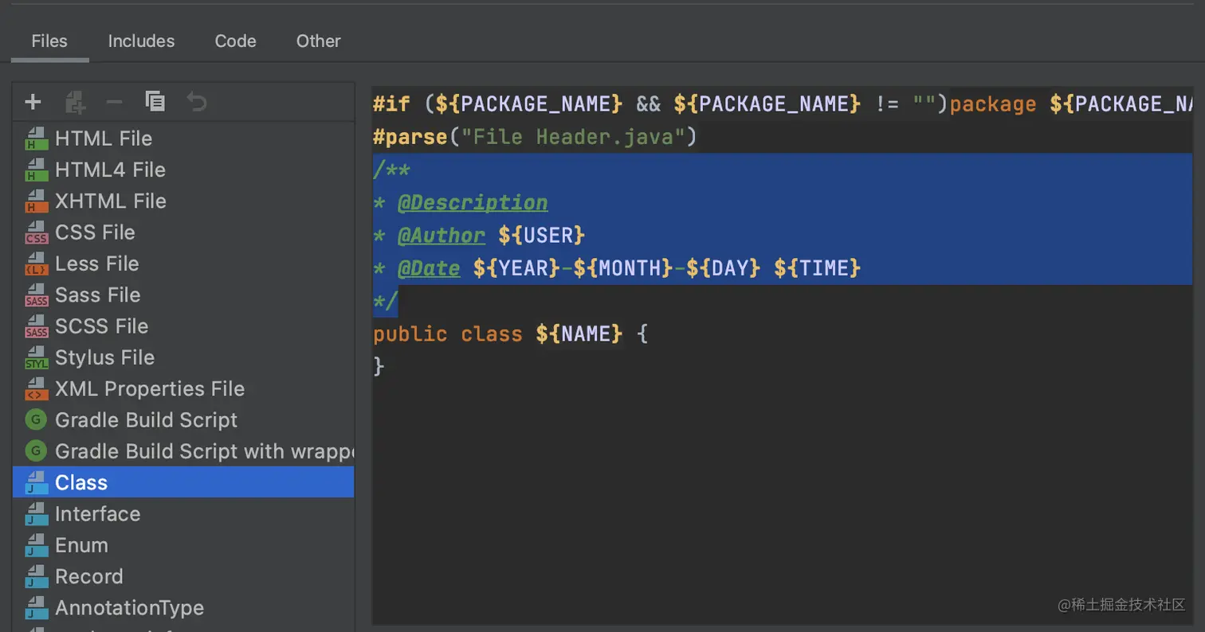Click the Create Child Template File icon

click(x=74, y=102)
